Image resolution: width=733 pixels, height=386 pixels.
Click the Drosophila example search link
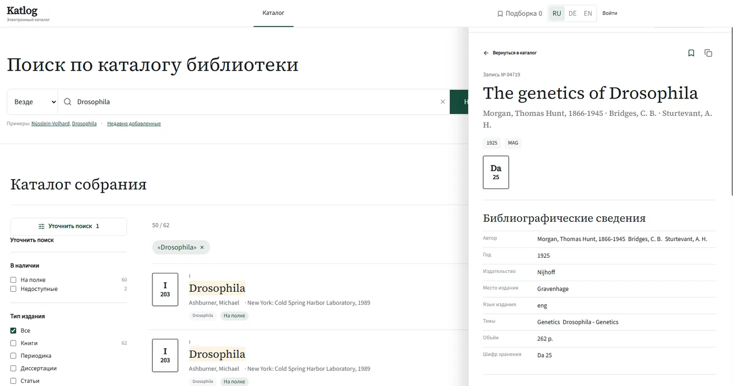pos(84,124)
